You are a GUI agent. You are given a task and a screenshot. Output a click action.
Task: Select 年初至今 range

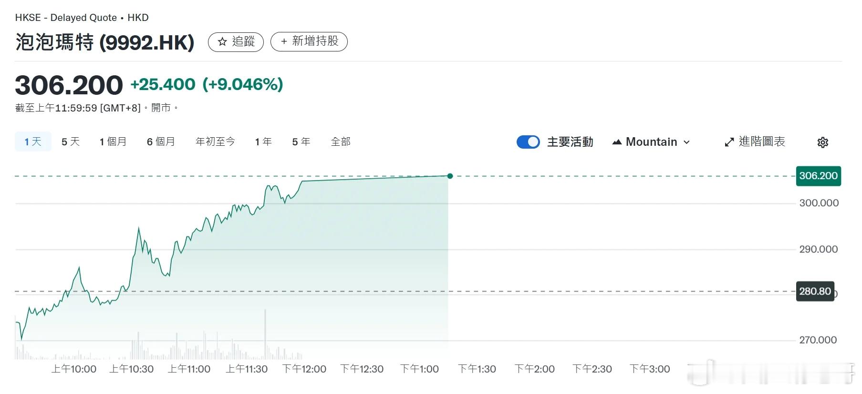[215, 141]
